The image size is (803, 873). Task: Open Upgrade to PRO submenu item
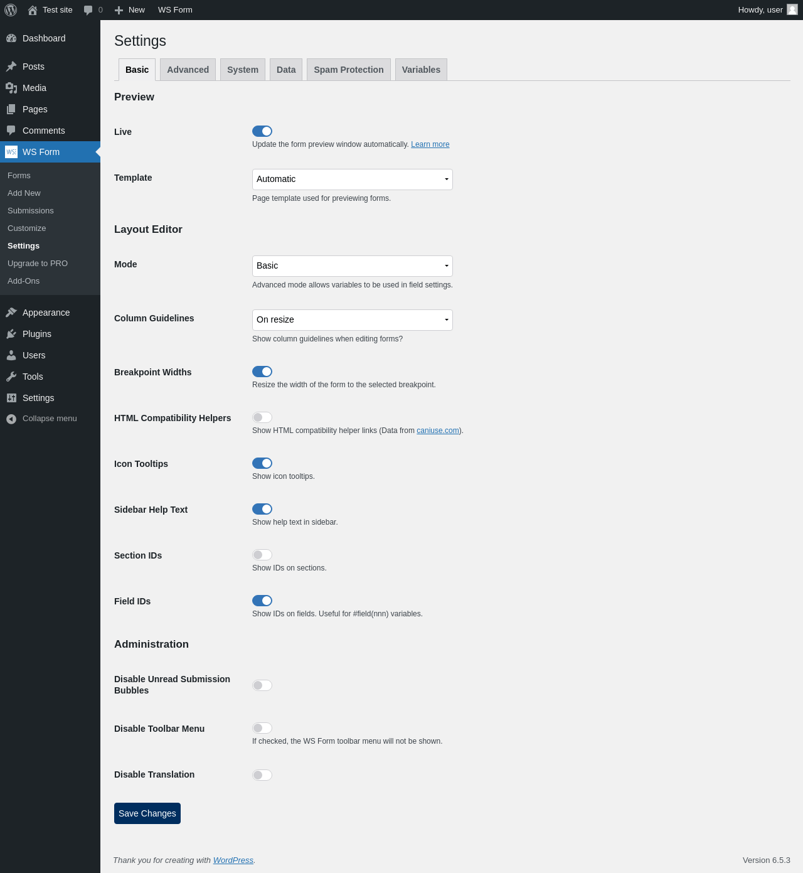(x=50, y=264)
